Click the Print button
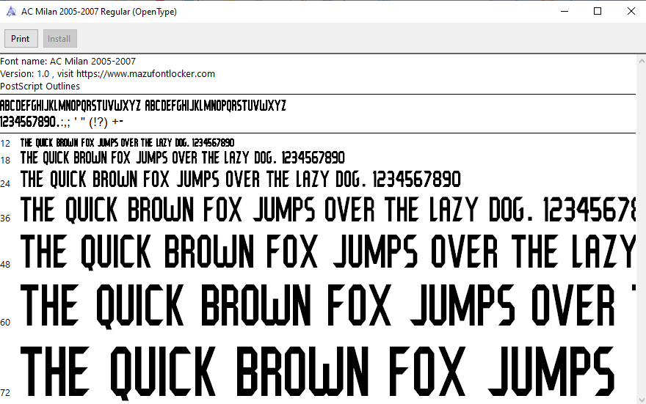This screenshot has height=404, width=646. 21,39
